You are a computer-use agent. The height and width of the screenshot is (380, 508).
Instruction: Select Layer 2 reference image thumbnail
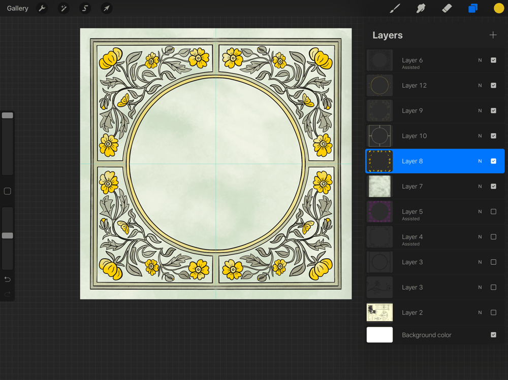[379, 313]
